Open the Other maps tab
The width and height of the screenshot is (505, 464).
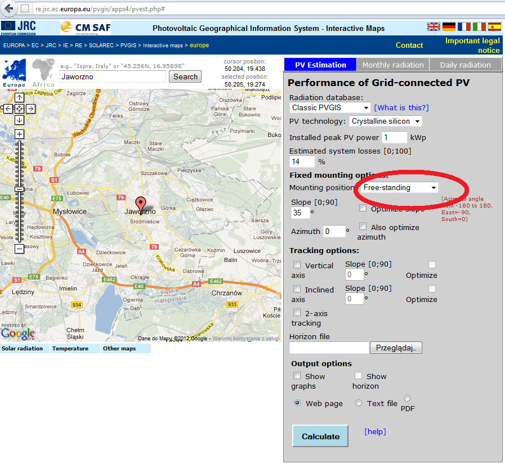pyautogui.click(x=126, y=349)
